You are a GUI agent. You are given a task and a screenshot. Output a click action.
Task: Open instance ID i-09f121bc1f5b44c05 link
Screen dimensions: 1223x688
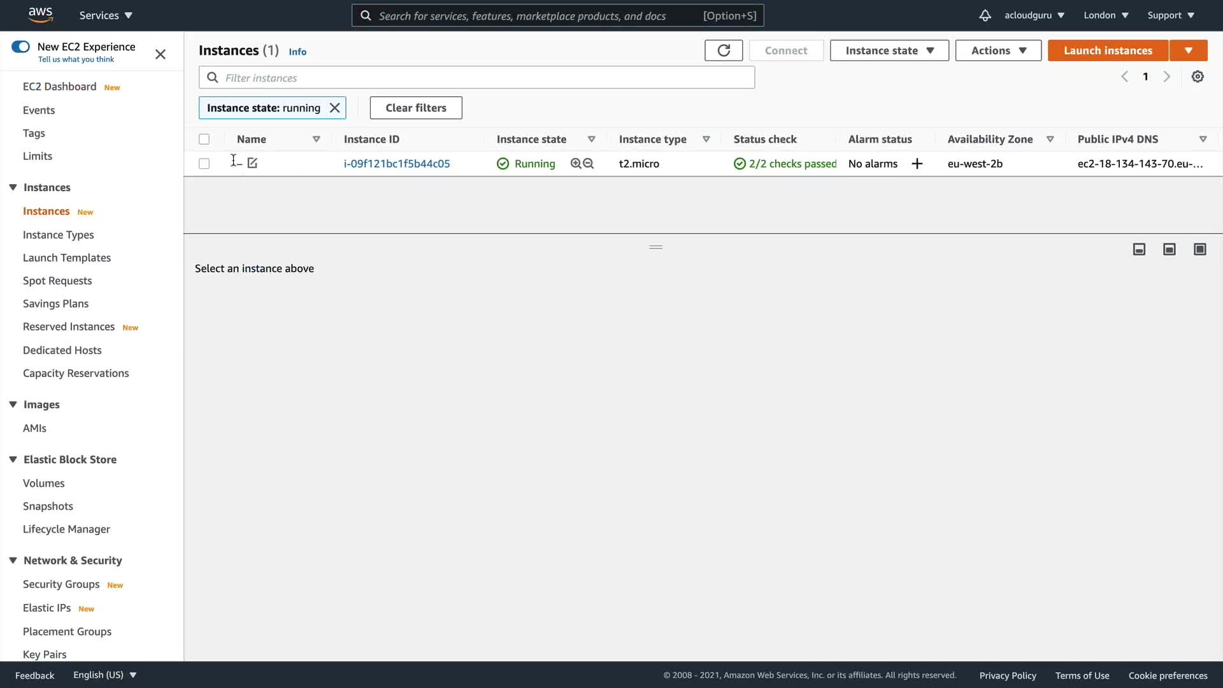(397, 164)
